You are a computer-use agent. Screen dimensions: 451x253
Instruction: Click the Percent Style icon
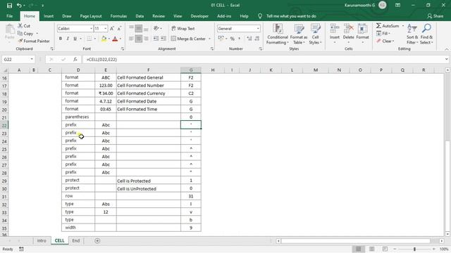232,39
